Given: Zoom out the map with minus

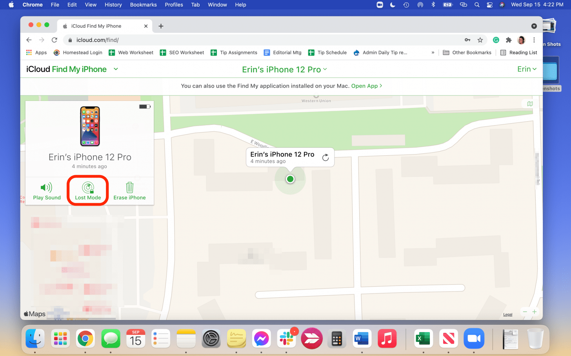Looking at the screenshot, I should pyautogui.click(x=525, y=312).
